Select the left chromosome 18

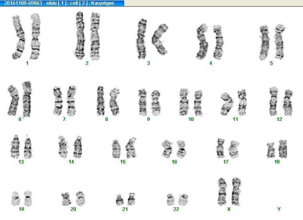click(x=271, y=150)
